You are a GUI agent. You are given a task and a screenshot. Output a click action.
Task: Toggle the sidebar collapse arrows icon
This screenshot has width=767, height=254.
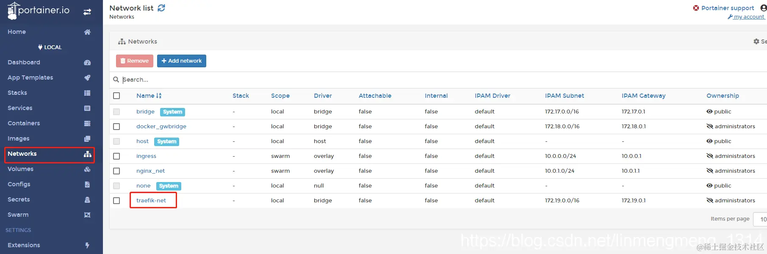pos(87,12)
